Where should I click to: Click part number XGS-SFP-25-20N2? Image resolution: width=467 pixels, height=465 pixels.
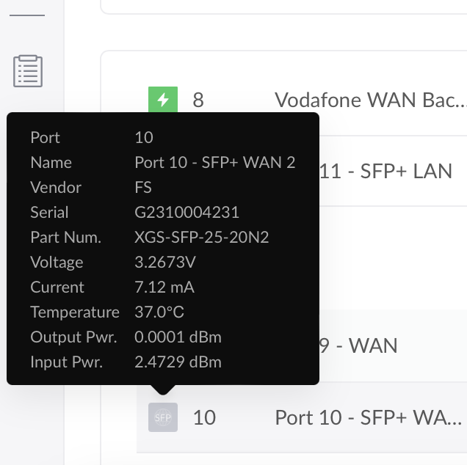(202, 237)
